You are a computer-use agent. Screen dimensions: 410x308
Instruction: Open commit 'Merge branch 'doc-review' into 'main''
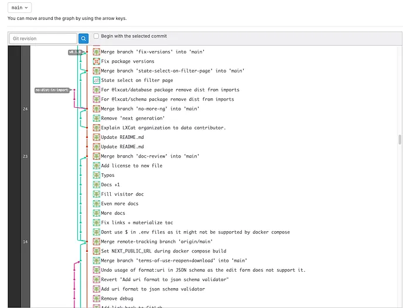click(x=150, y=156)
